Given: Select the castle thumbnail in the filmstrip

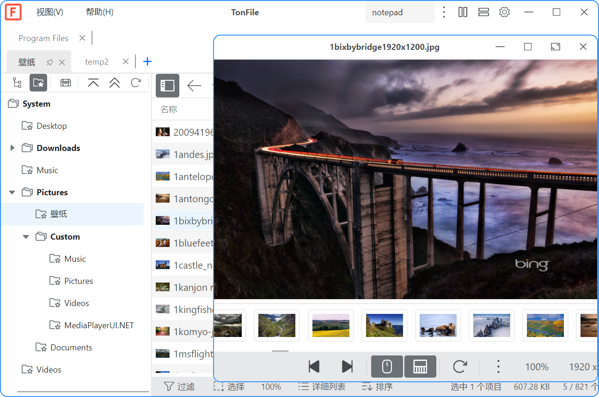Looking at the screenshot, I should (x=385, y=325).
